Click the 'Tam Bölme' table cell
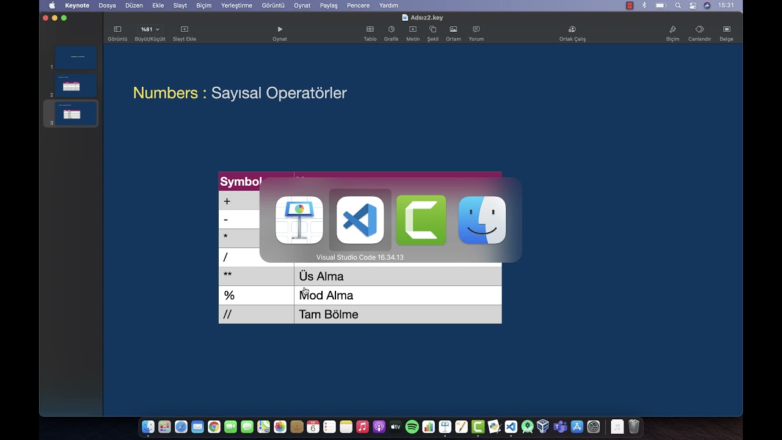Viewport: 782px width, 440px height. point(398,314)
